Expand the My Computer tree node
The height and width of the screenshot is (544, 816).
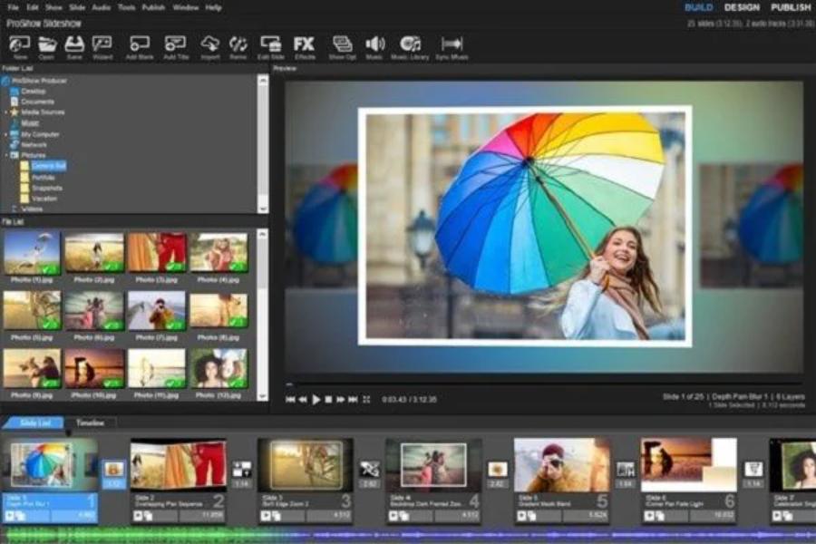click(x=5, y=134)
